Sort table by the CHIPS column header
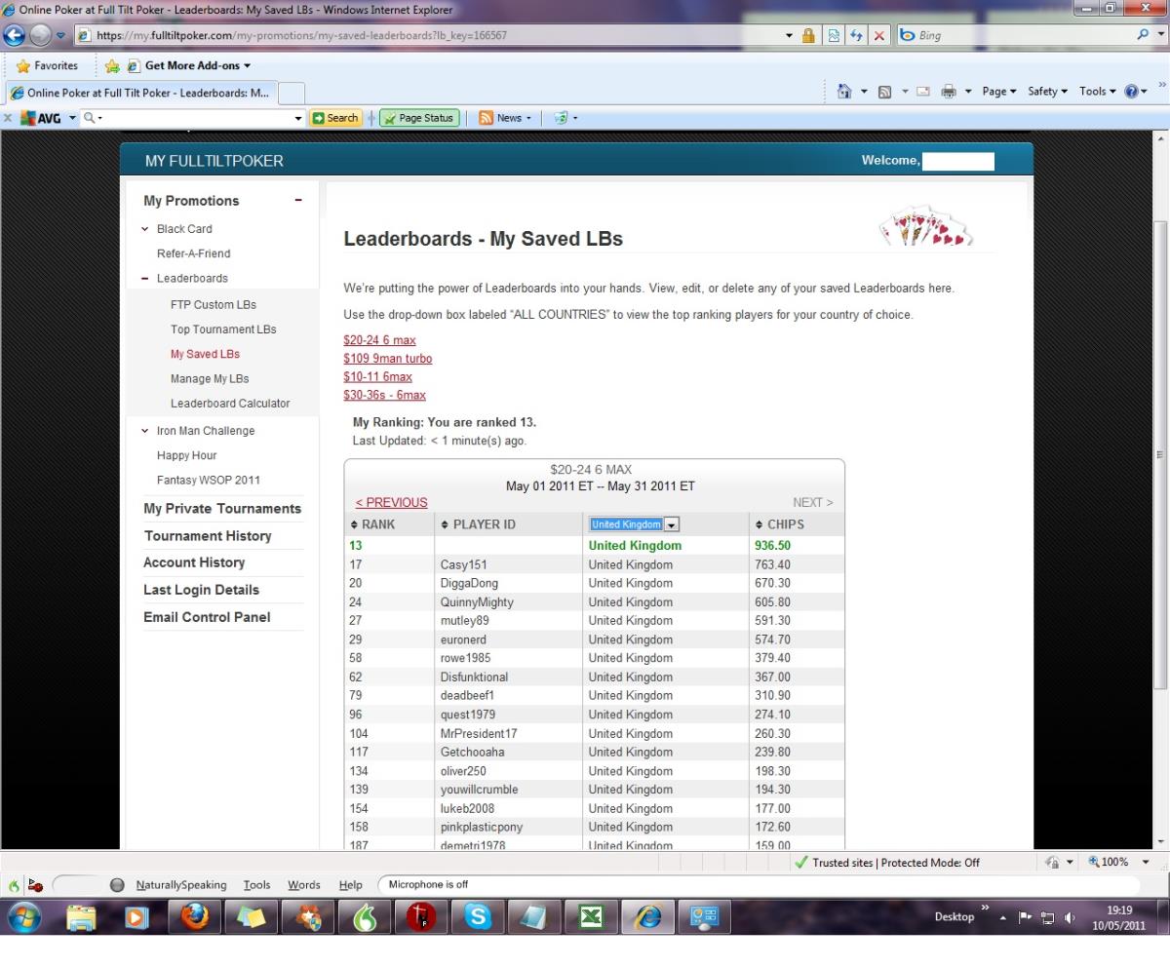Viewport: 1170px width, 968px height. coord(780,524)
